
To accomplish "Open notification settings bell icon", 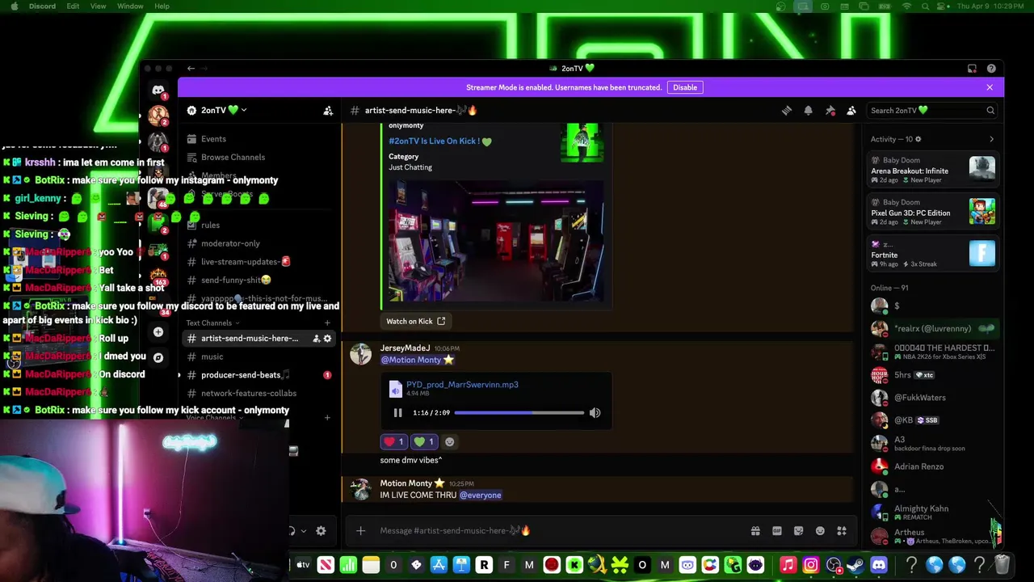I will (808, 111).
